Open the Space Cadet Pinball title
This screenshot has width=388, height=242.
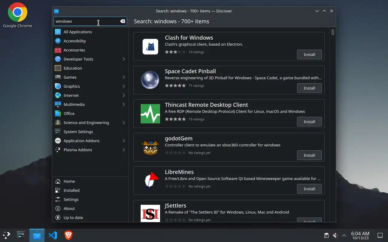click(190, 71)
